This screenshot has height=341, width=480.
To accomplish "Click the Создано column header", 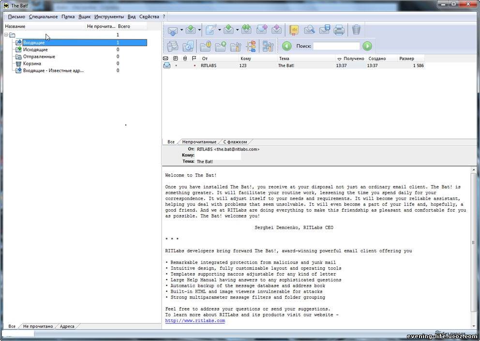I will (382, 58).
